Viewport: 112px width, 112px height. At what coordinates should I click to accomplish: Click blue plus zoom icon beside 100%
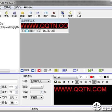(x=22, y=71)
